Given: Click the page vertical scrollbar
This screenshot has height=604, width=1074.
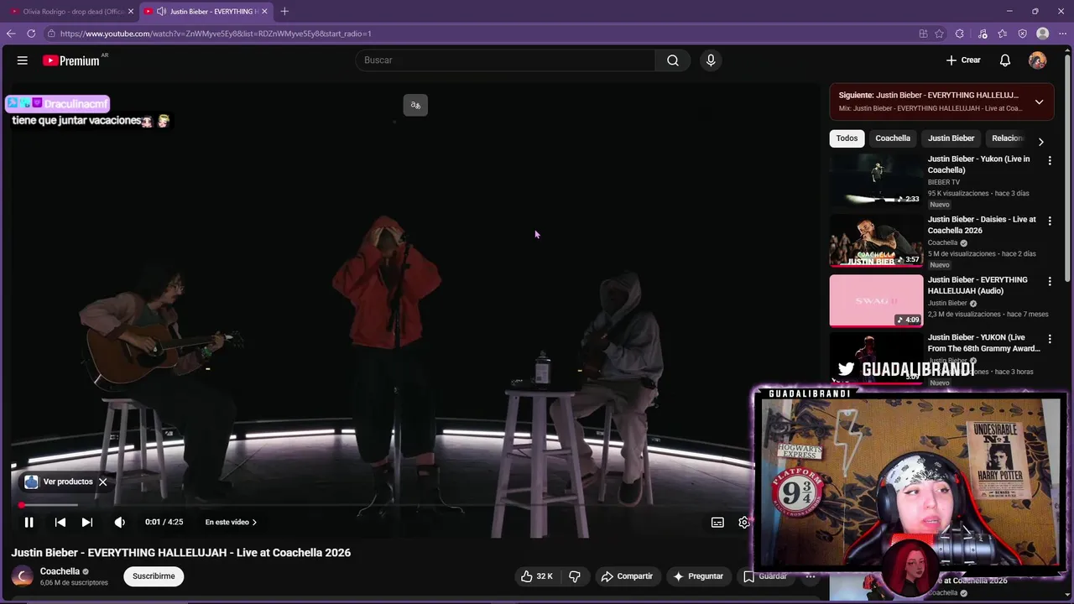Looking at the screenshot, I should [x=1069, y=168].
